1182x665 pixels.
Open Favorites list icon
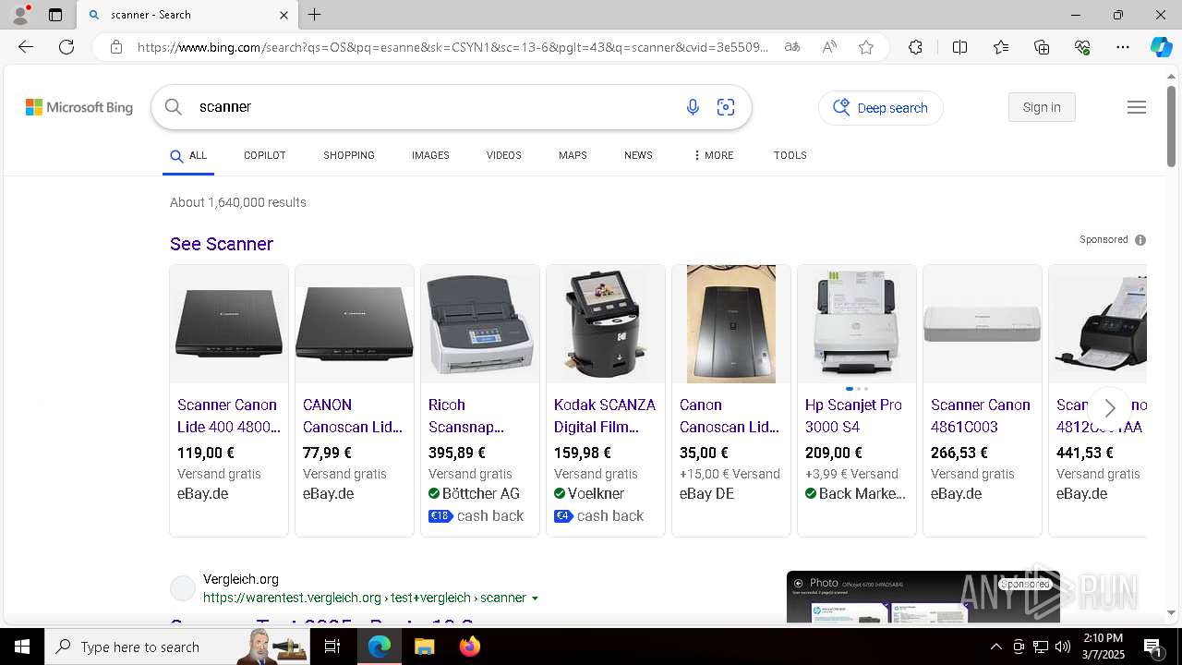(x=1001, y=47)
